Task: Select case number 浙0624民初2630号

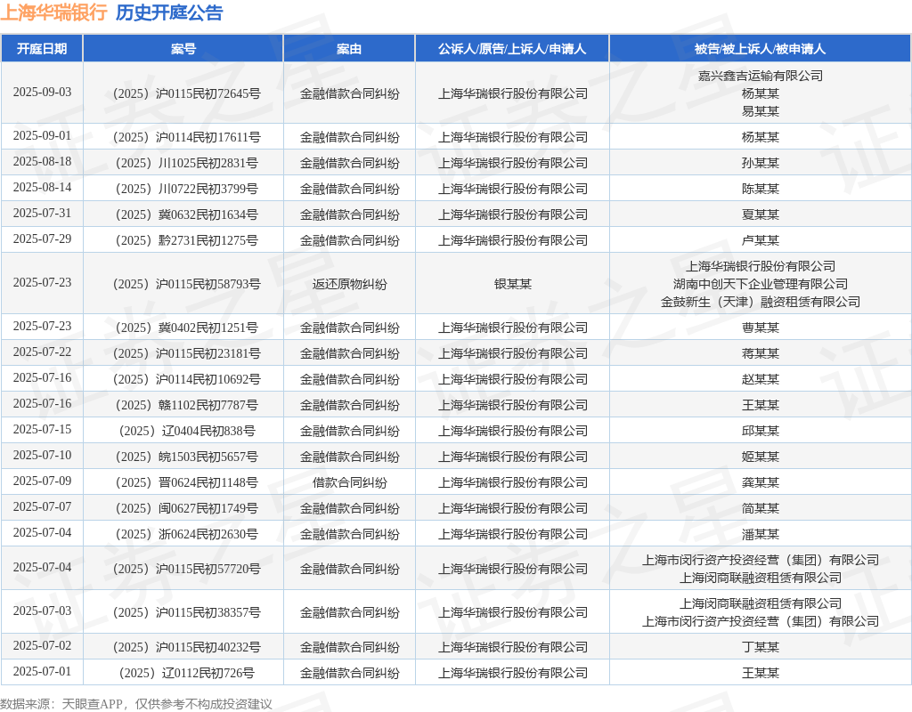Action: [187, 534]
